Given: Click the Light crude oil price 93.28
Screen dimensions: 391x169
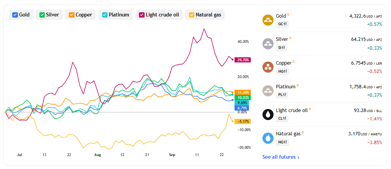Looking at the screenshot, I should [360, 110].
